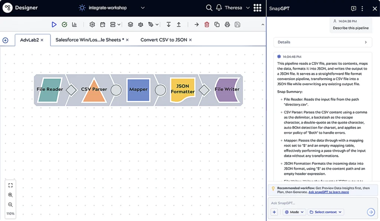The width and height of the screenshot is (380, 221).
Task: Close the SnapGPT panel
Action: tap(375, 9)
